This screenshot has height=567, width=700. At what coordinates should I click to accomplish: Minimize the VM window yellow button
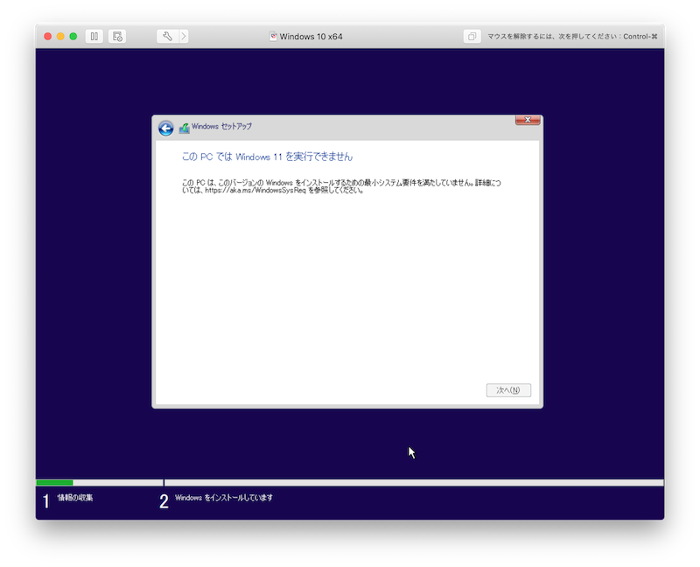60,36
